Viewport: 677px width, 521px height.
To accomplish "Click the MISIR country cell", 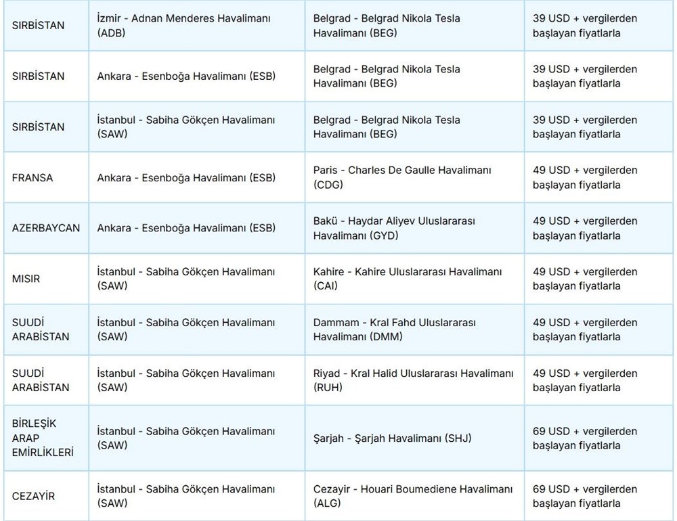I will [x=46, y=279].
